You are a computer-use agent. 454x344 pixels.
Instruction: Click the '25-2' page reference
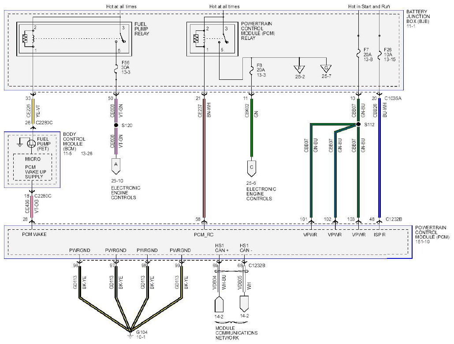coord(300,76)
